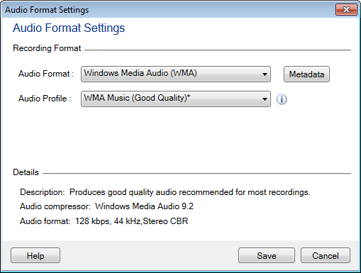This screenshot has height=273, width=361.
Task: Click the Audio Format field label
Action: point(46,74)
